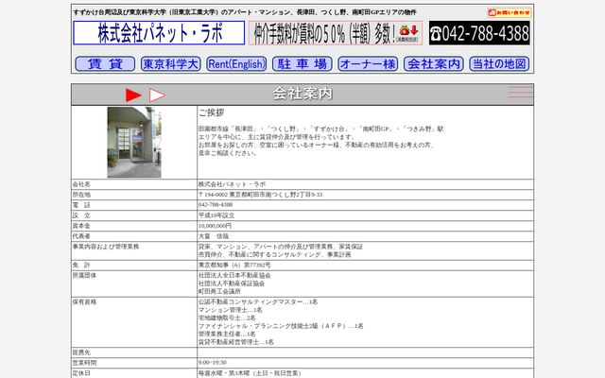Click the 会社名 row label

(81, 184)
